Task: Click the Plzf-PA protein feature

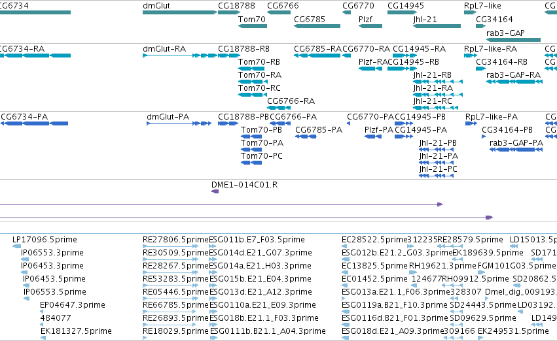Action: point(373,137)
